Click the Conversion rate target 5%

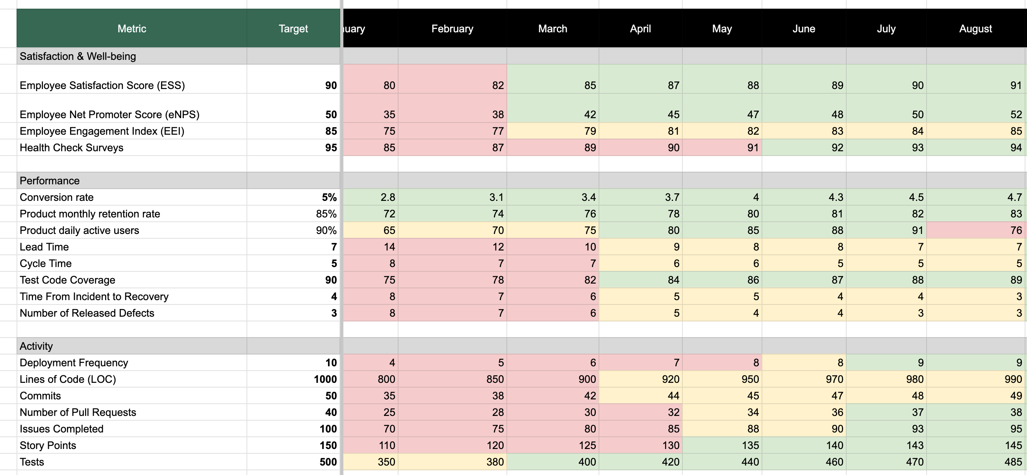293,197
